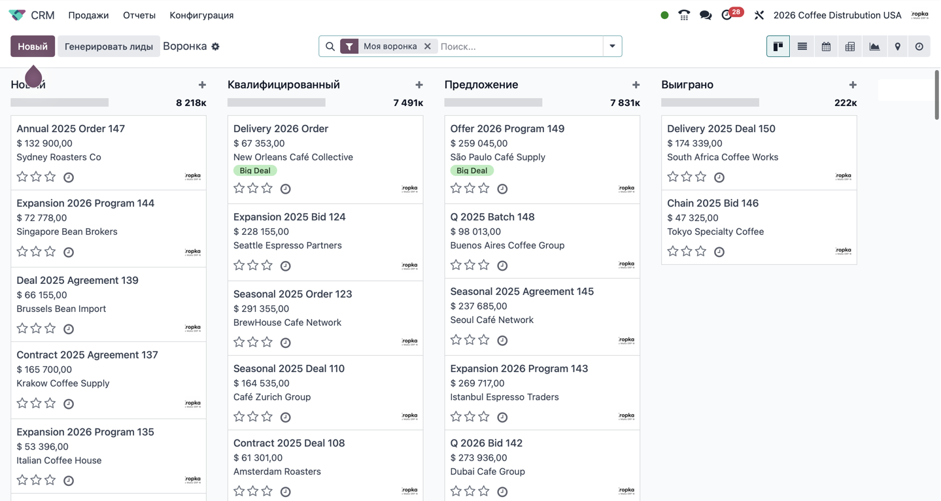Set second star on Delivery 2025 Deal 150
Image resolution: width=941 pixels, height=501 pixels.
(x=687, y=177)
